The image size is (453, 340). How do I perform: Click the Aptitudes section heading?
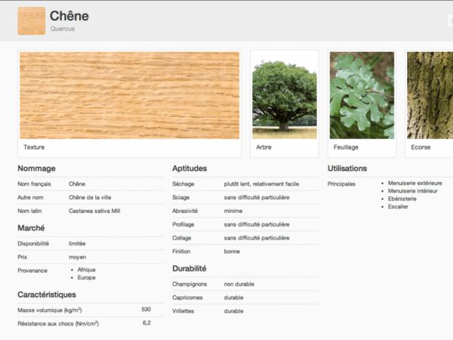pyautogui.click(x=190, y=168)
